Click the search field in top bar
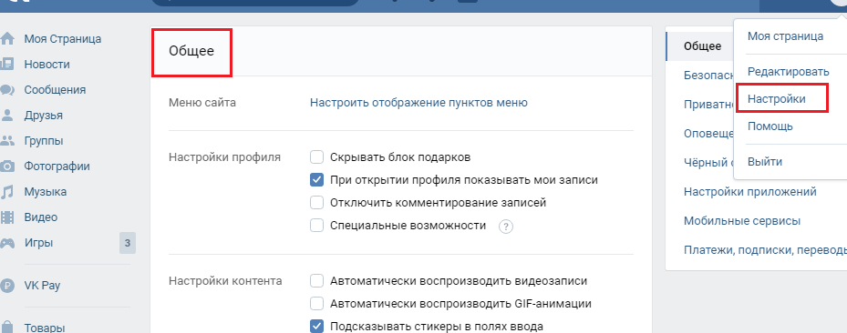This screenshot has height=333, width=847. tap(255, 3)
